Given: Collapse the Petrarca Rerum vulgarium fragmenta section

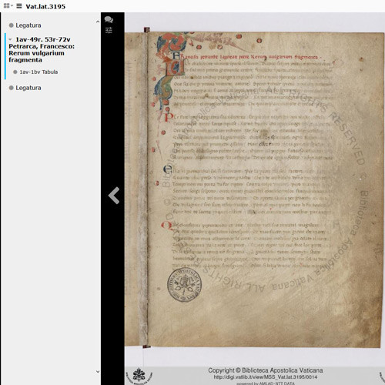Looking at the screenshot, I should 10,39.
